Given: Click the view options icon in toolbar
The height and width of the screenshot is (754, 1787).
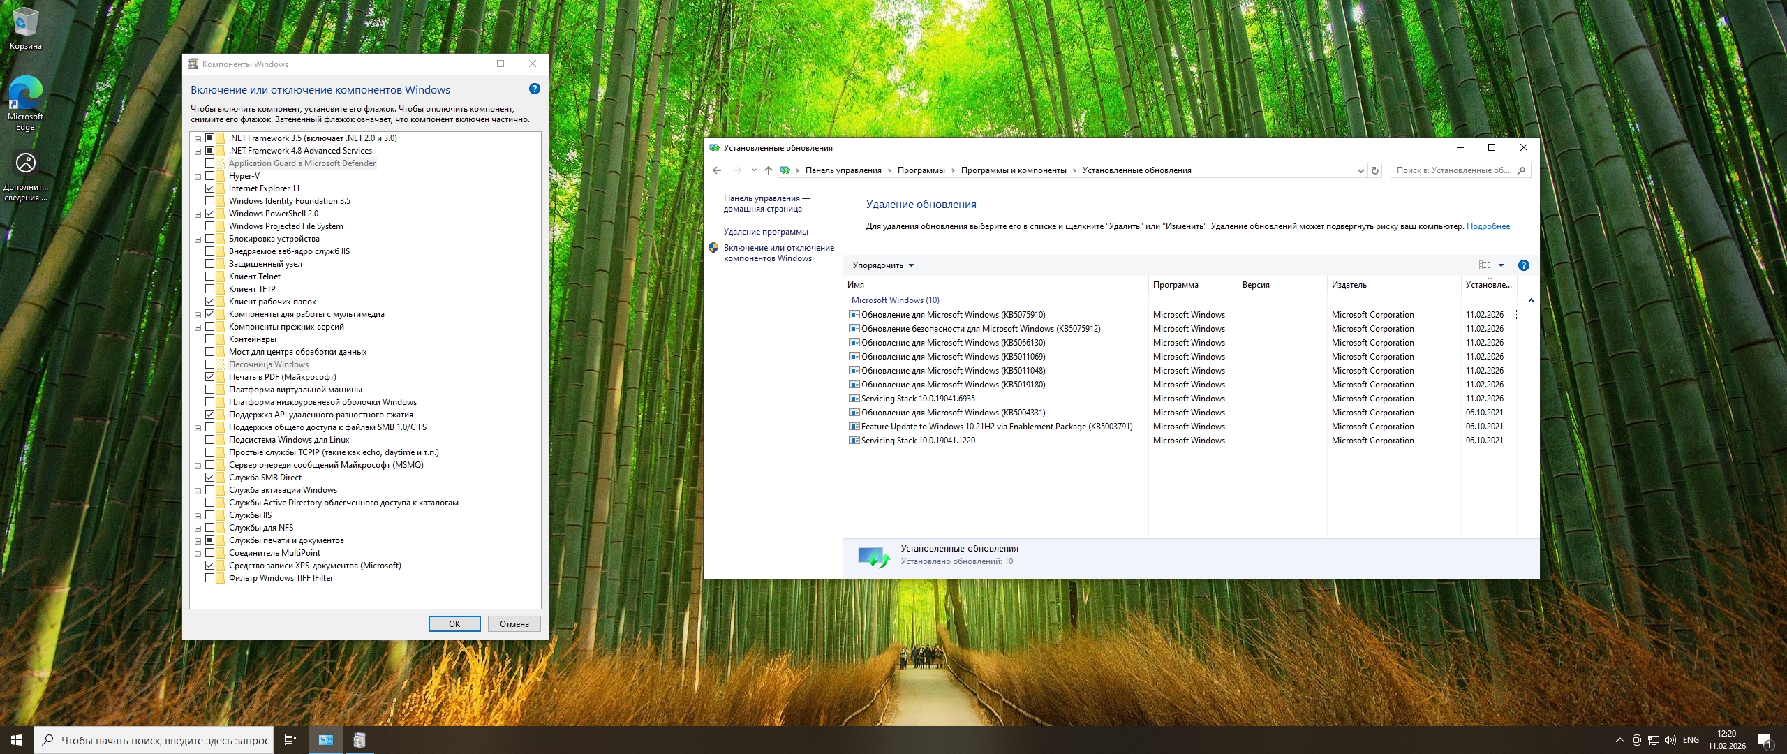Looking at the screenshot, I should point(1485,265).
